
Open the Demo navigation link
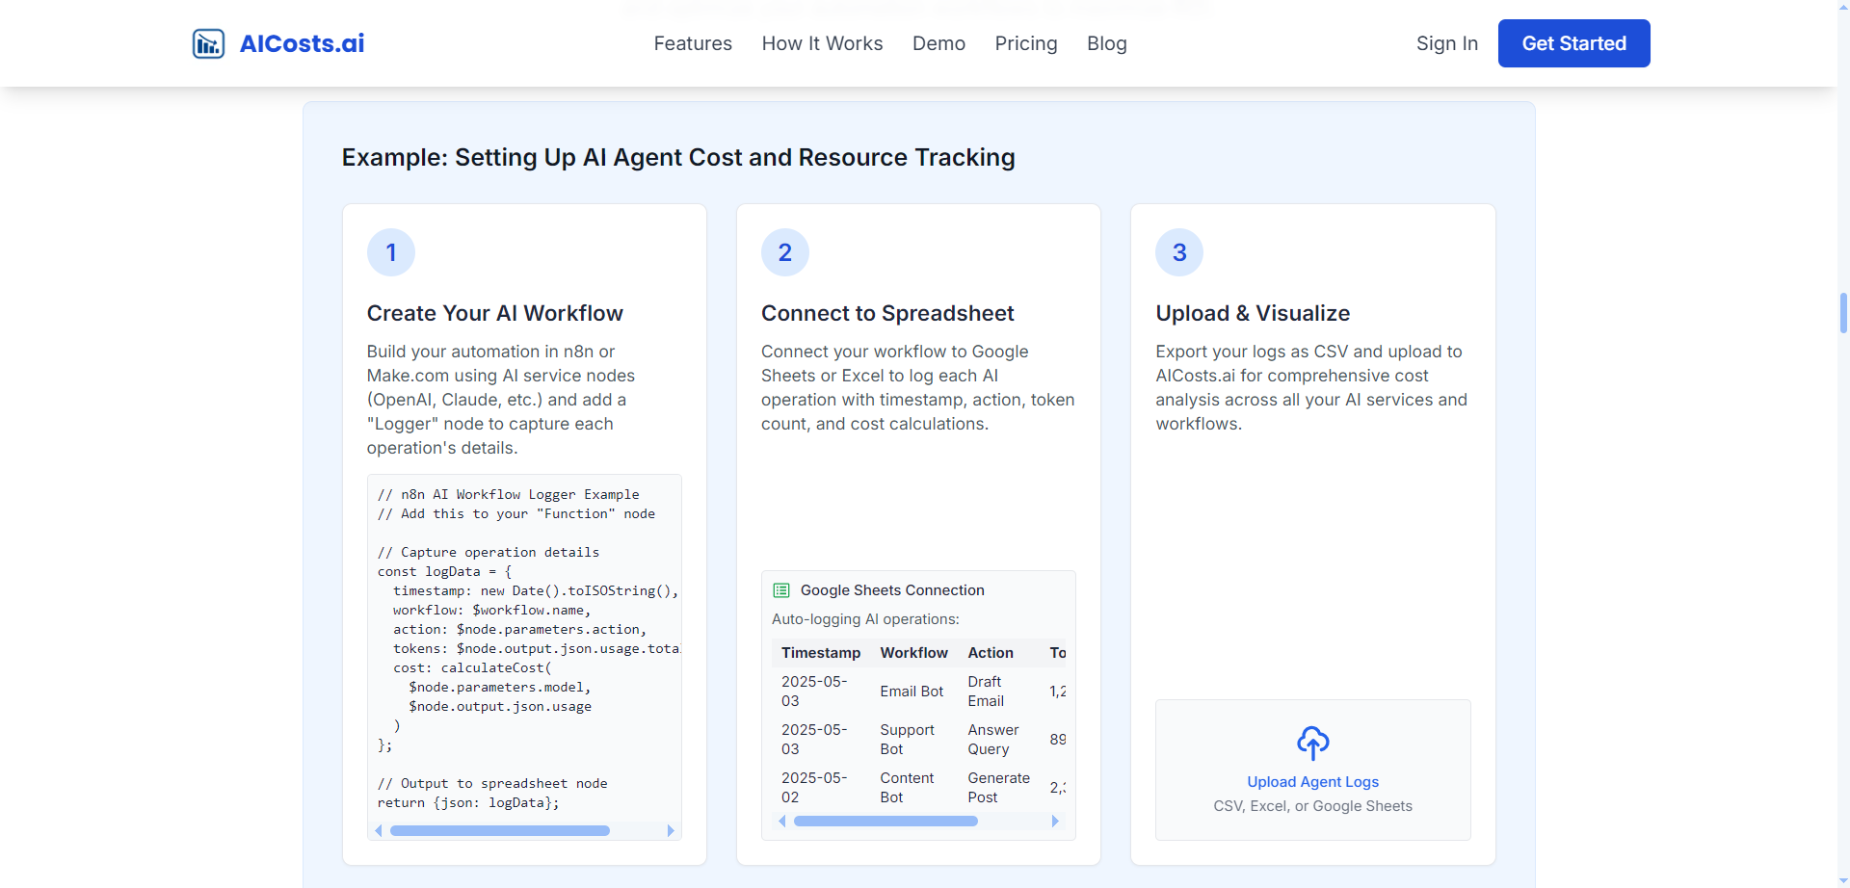click(x=938, y=43)
